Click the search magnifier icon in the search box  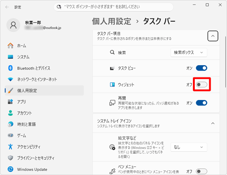(x=59, y=7)
